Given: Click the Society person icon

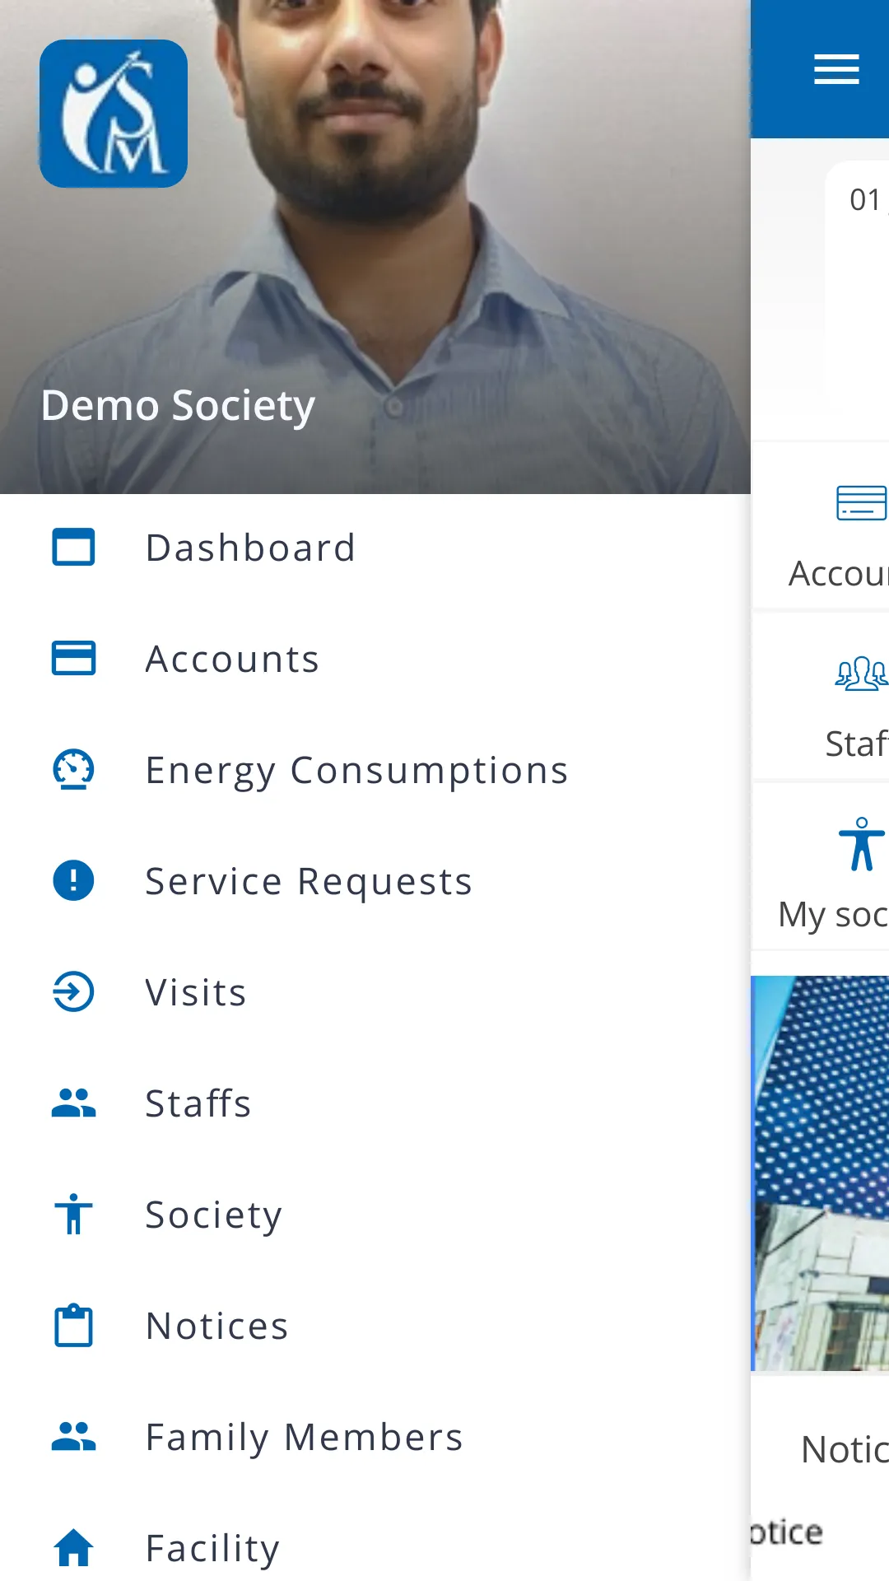Looking at the screenshot, I should point(74,1215).
